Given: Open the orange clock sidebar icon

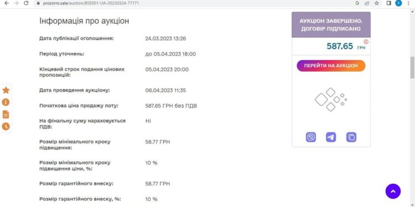Looking at the screenshot, I should 6,126.
